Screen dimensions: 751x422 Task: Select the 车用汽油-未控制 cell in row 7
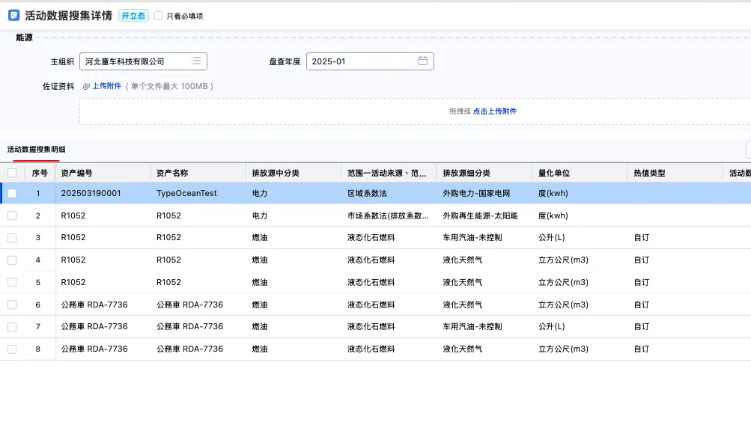pos(472,327)
